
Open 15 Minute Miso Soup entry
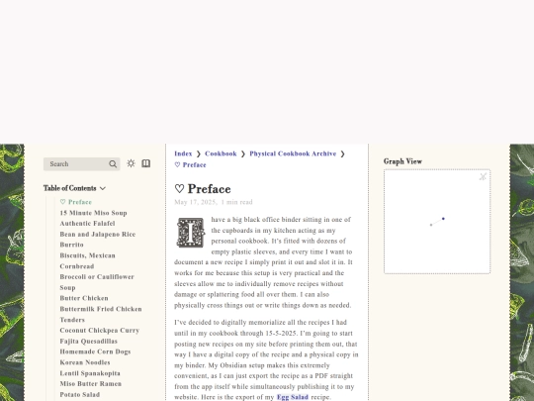tap(93, 213)
